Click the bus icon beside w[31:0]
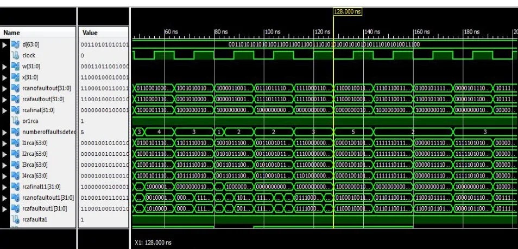Screen dimensions: 518x249 tap(15, 66)
